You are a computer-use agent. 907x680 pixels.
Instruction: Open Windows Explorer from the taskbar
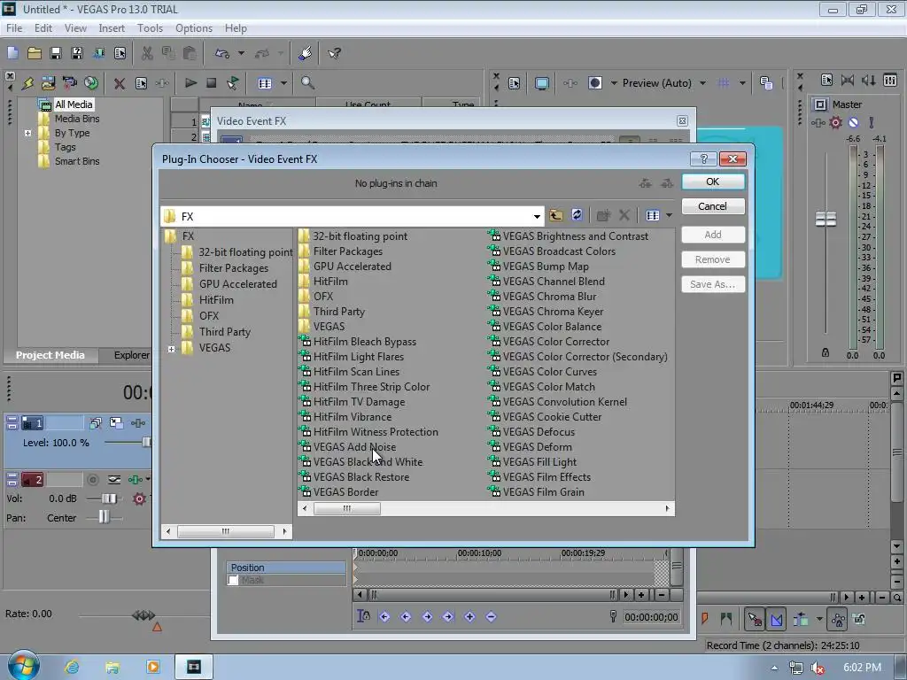112,667
